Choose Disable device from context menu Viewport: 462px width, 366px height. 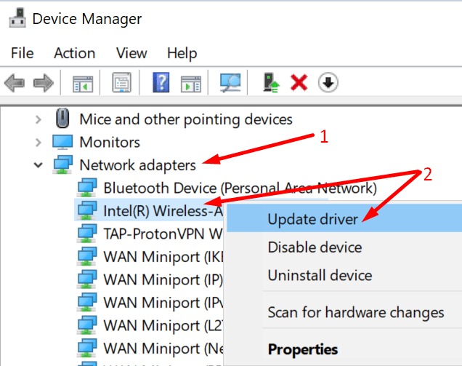point(344,247)
